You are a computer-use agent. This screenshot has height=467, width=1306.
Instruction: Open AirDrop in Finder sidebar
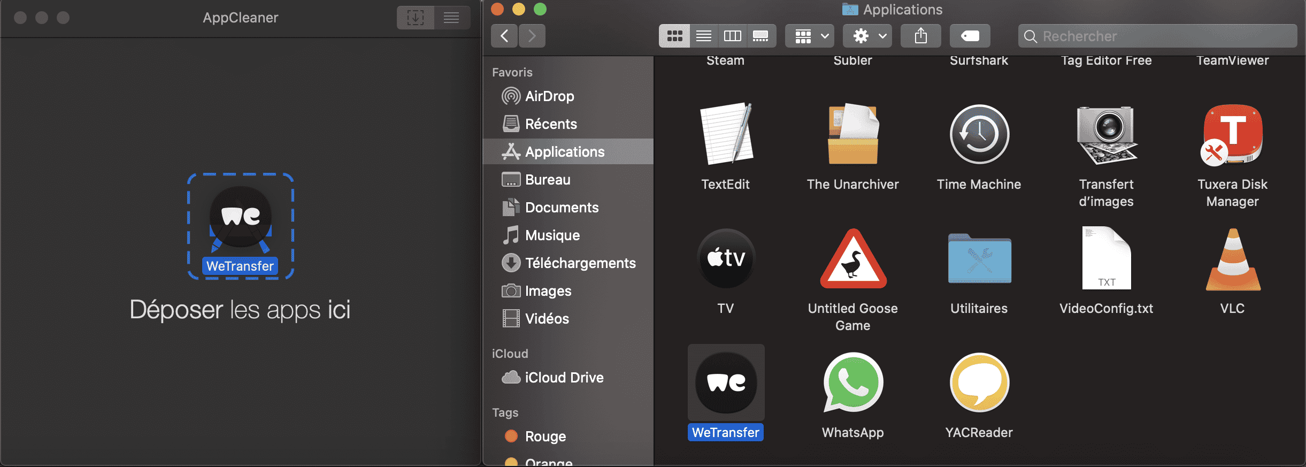tap(568, 96)
